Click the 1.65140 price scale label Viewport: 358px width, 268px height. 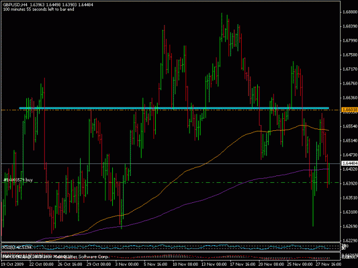[x=350, y=141]
